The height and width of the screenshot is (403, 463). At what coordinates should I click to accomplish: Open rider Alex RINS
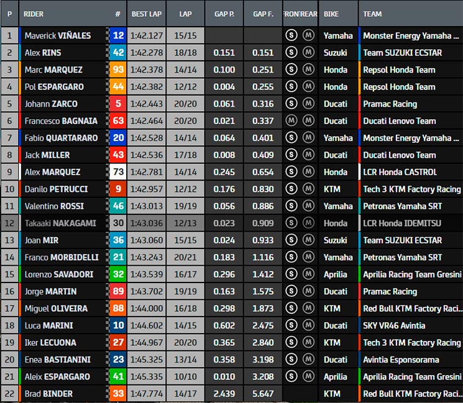click(x=43, y=53)
